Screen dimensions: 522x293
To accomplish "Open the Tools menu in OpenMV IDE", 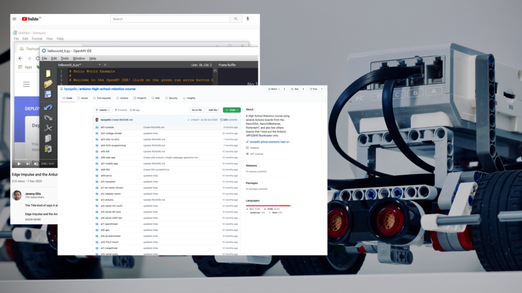I will pyautogui.click(x=65, y=59).
